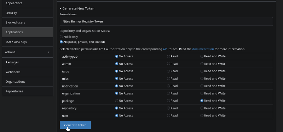The height and width of the screenshot is (132, 283).
Task: Set repository to No Access
Action: click(117, 108)
